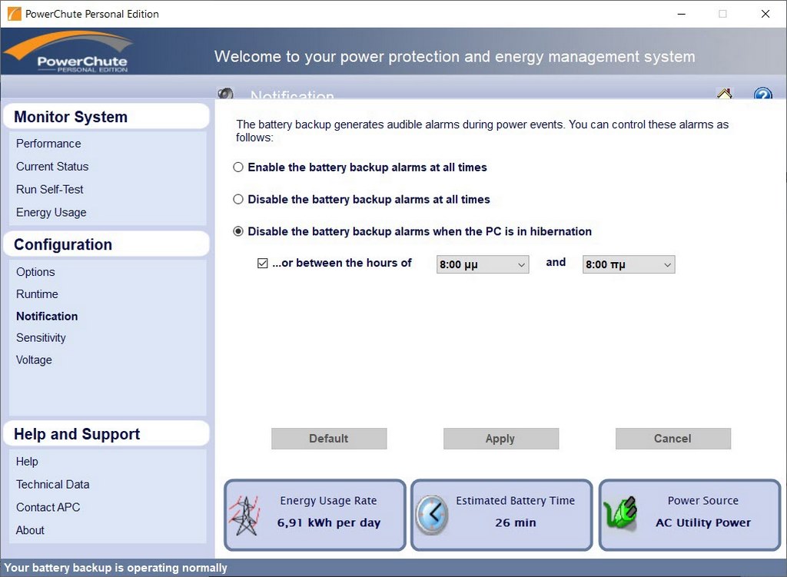
Task: Click the clock battery time icon
Action: point(432,514)
